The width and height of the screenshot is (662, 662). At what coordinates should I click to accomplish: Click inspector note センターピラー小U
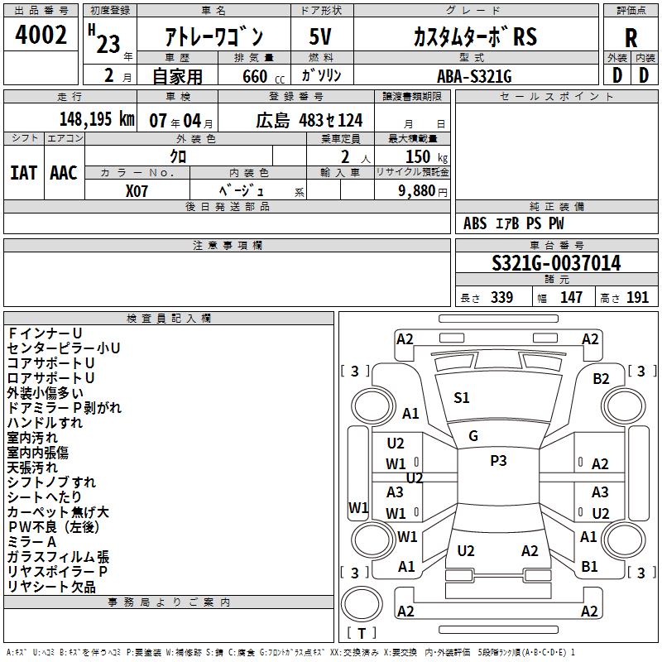click(64, 348)
